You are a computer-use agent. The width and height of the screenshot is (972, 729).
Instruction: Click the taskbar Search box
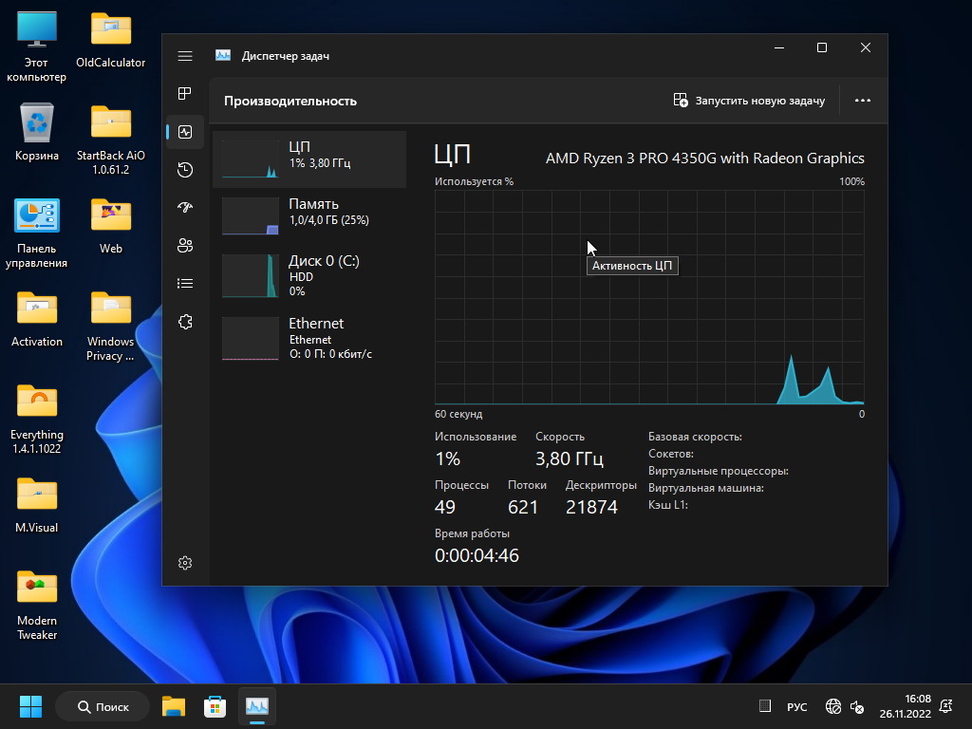103,706
